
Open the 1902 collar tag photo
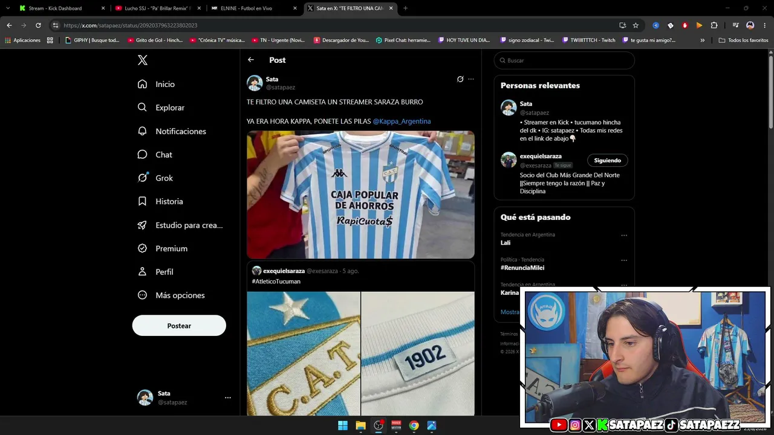pyautogui.click(x=418, y=353)
